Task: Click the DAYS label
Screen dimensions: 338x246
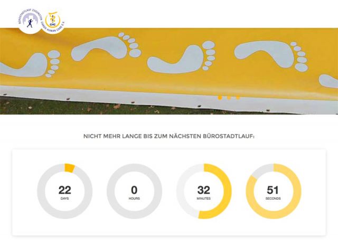Action: tap(64, 199)
